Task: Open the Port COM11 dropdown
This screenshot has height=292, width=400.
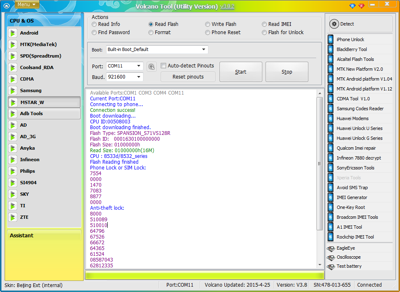Action: [x=139, y=66]
